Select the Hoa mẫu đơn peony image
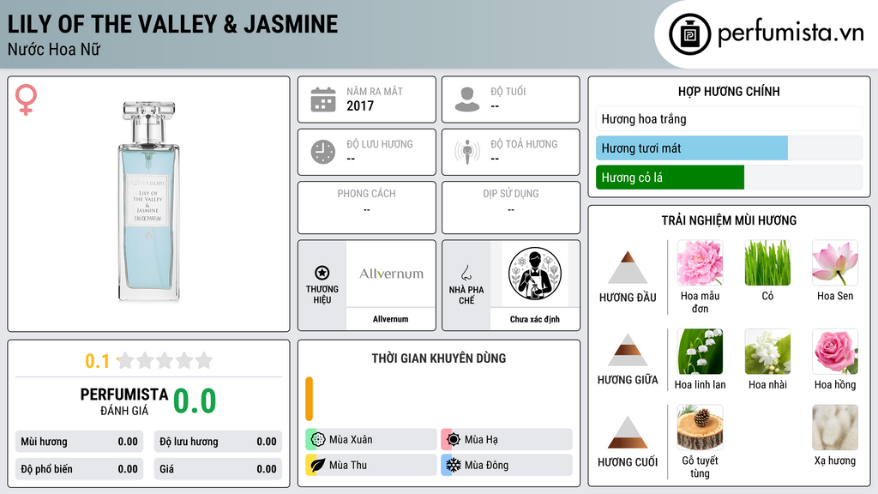 click(700, 262)
